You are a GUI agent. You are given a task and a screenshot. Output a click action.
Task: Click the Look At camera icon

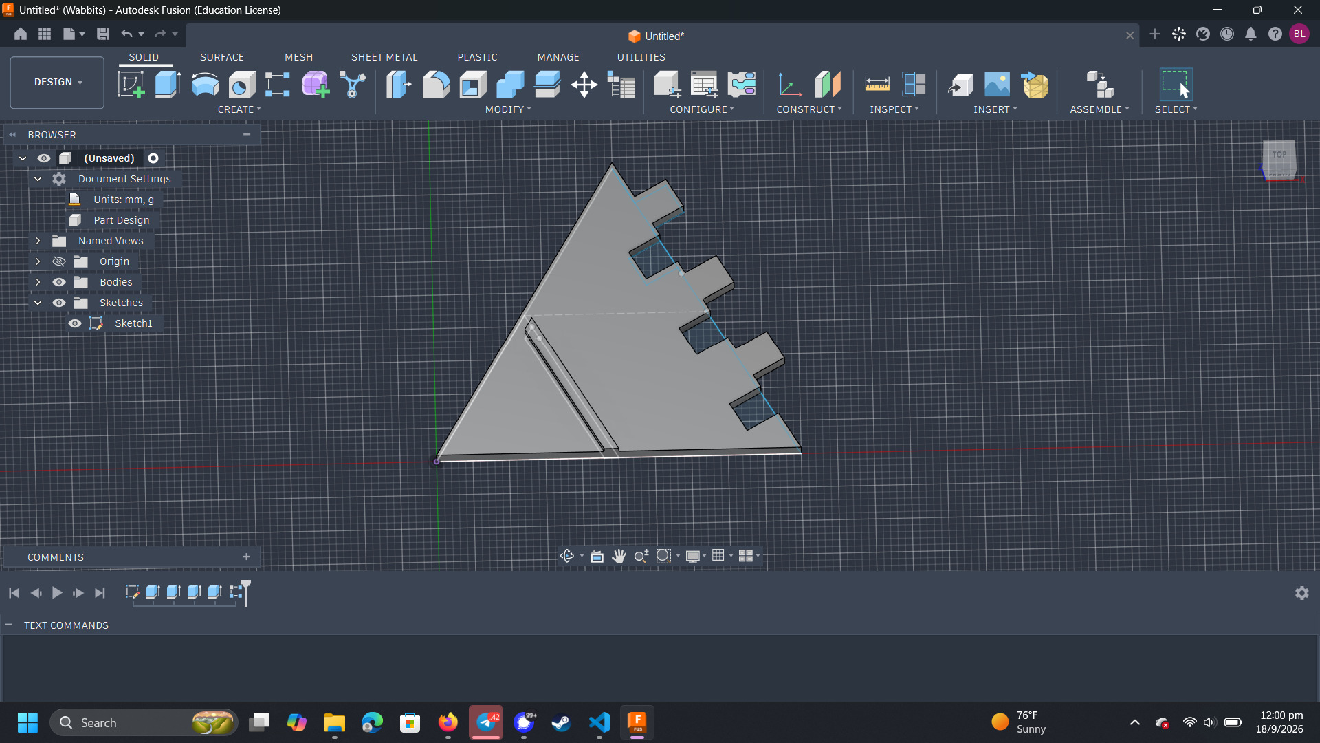597,556
